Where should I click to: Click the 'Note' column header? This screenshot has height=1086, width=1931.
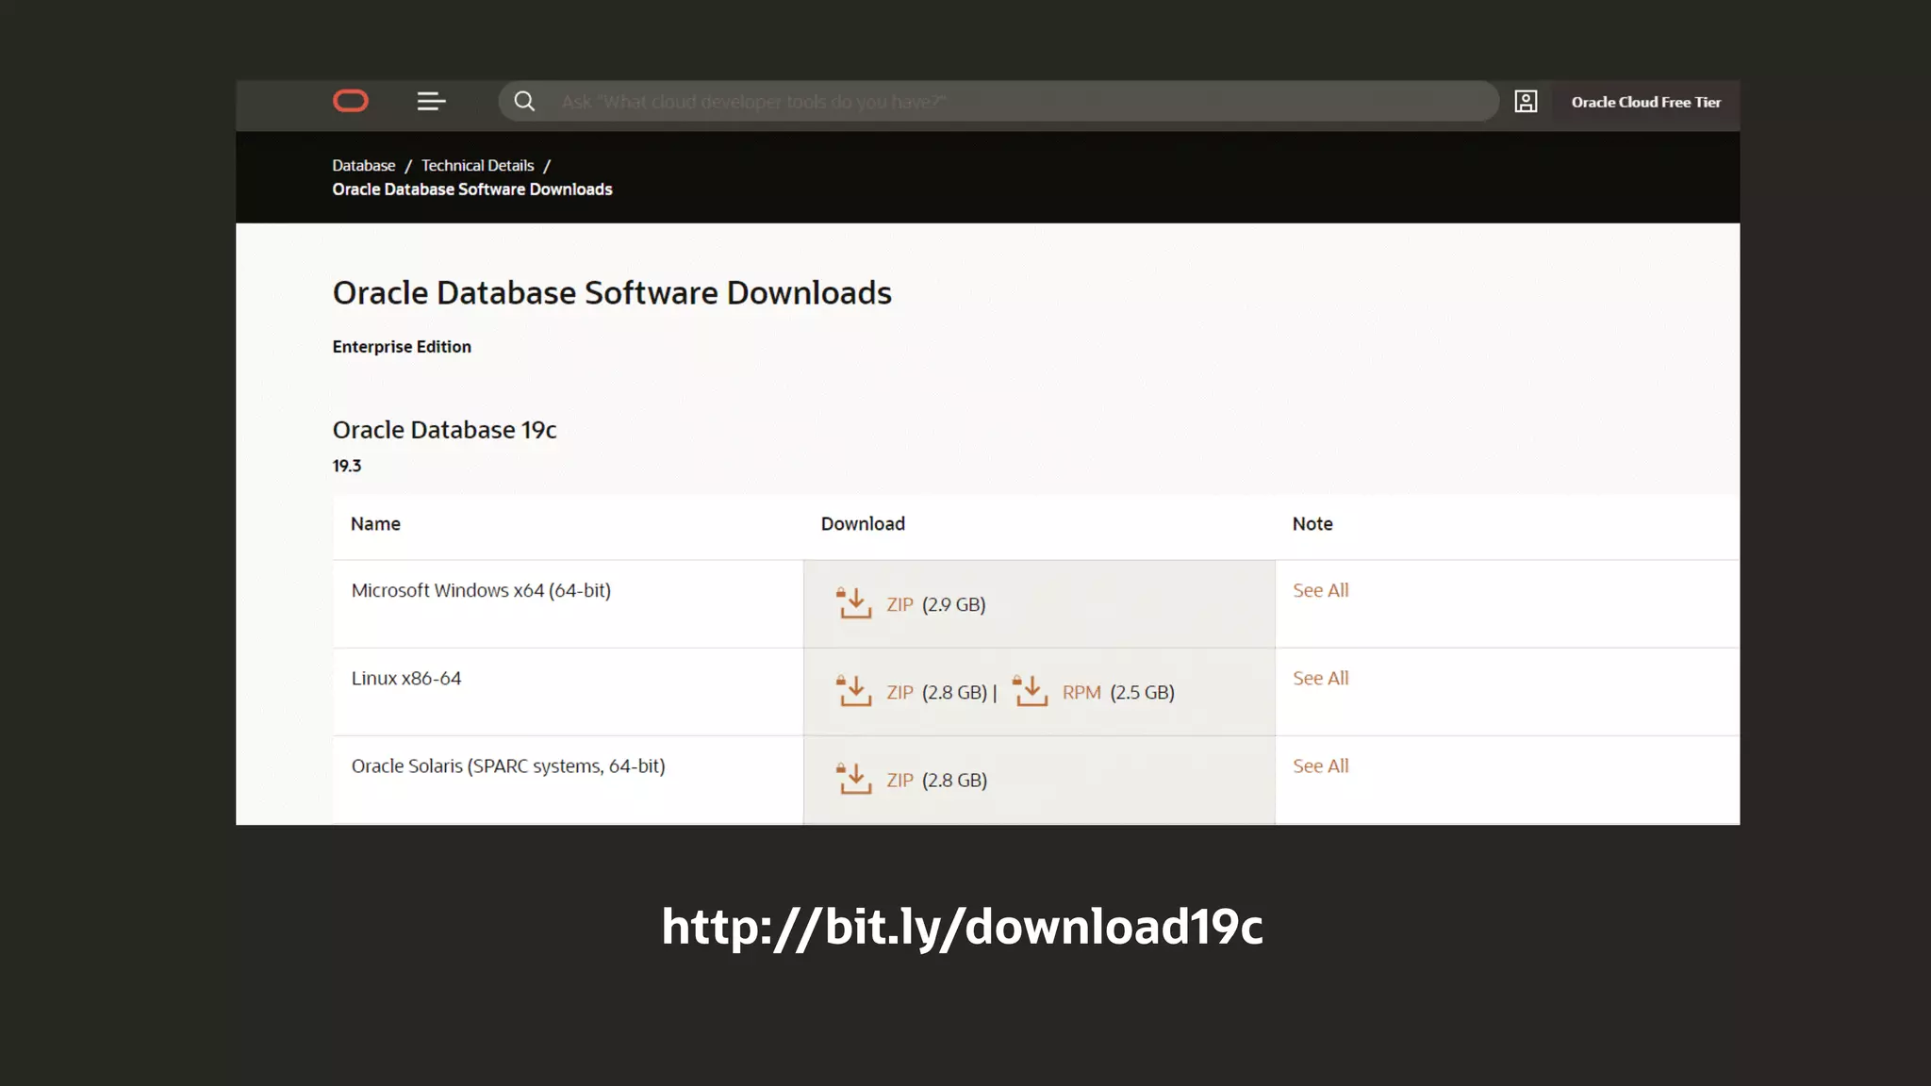pos(1312,524)
